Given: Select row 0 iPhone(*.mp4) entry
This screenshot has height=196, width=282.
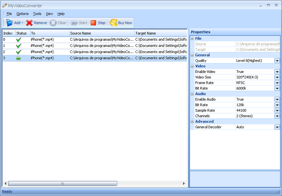Looking at the screenshot, I should click(42, 39).
